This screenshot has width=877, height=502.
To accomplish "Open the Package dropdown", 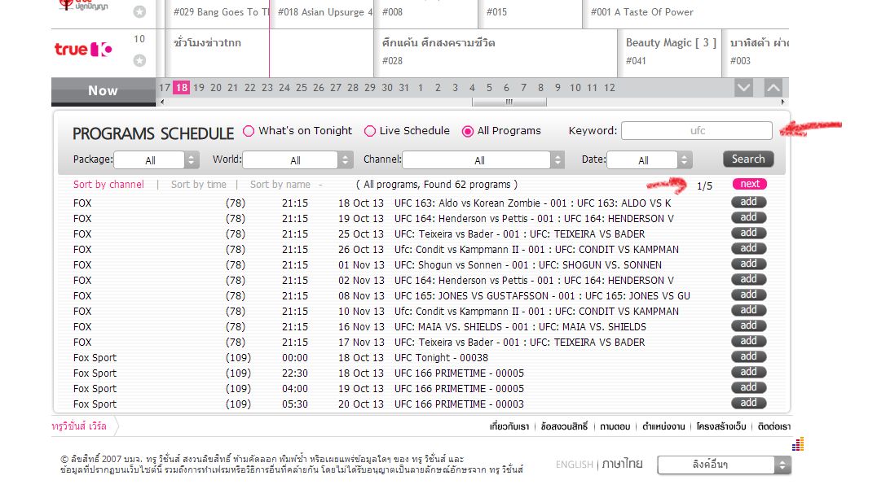I will pos(156,160).
